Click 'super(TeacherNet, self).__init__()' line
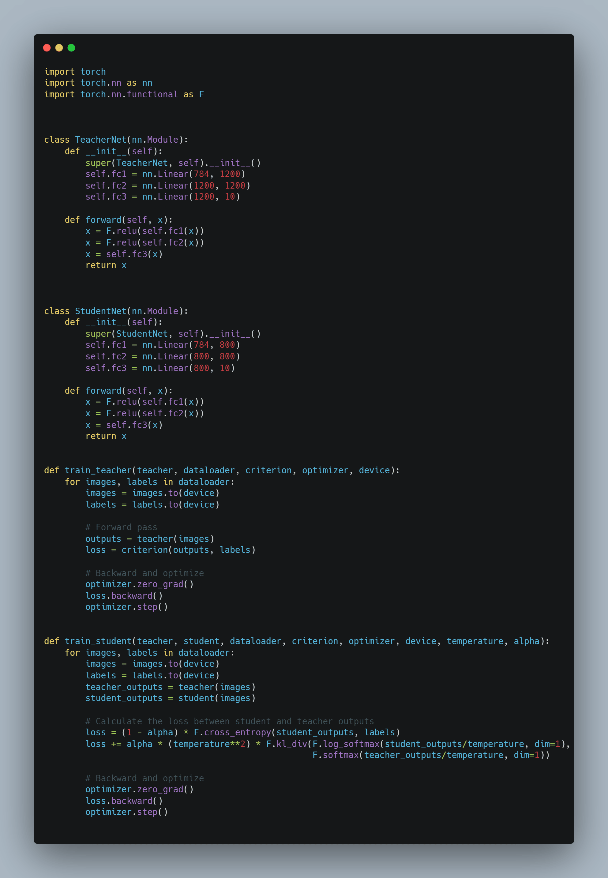Image resolution: width=608 pixels, height=878 pixels. pyautogui.click(x=173, y=163)
